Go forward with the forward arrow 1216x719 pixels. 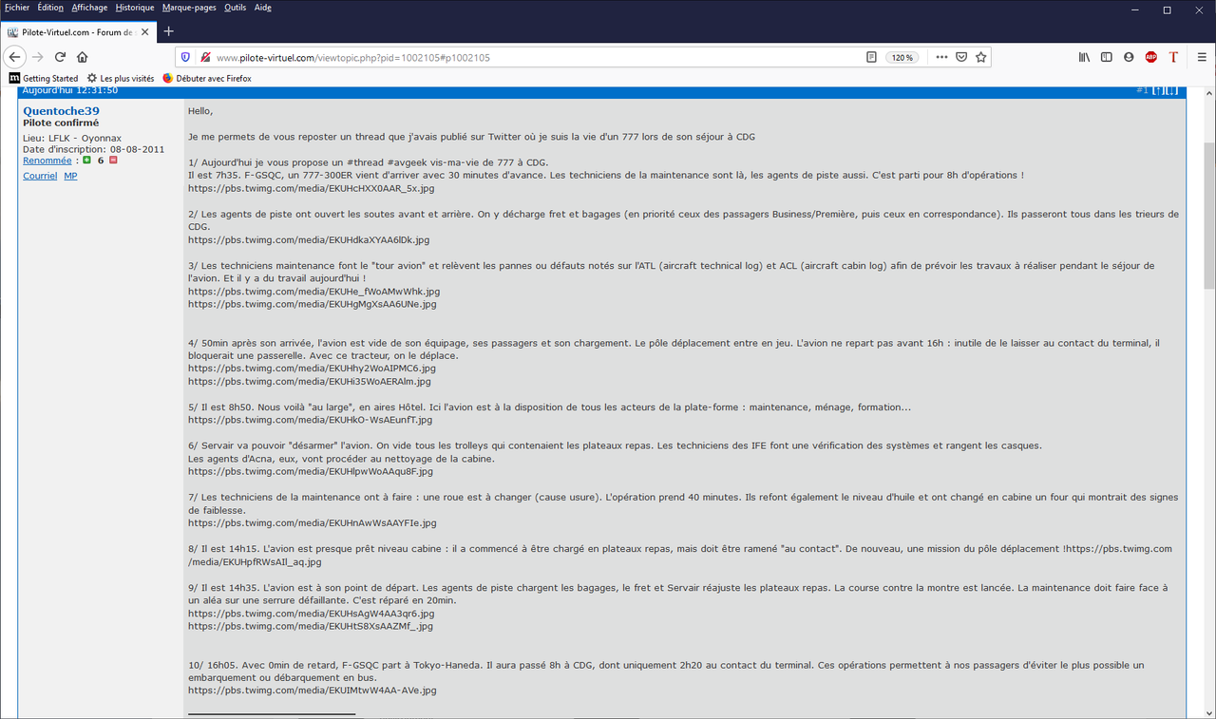click(38, 57)
